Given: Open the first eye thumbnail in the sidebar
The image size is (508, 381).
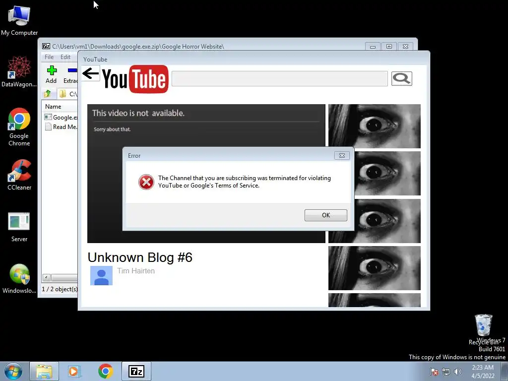Looking at the screenshot, I should (x=374, y=126).
